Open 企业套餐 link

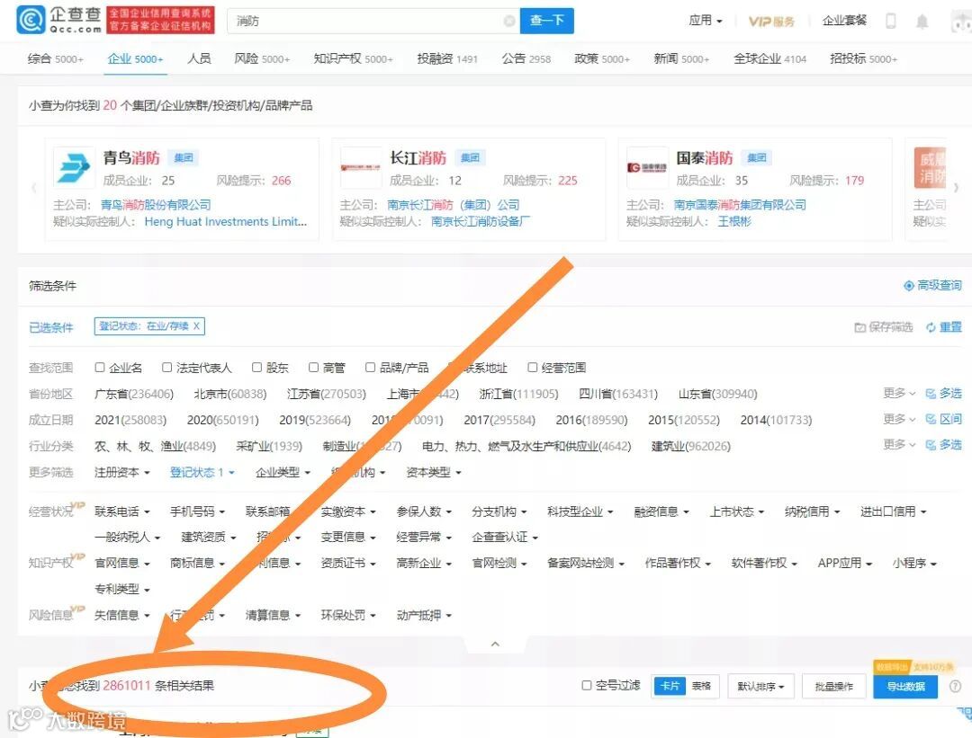[x=844, y=21]
